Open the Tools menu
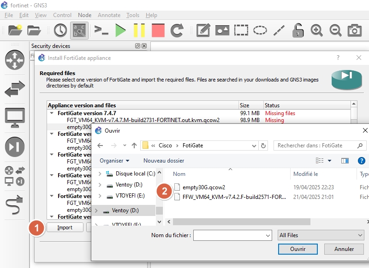369x268 pixels. coord(133,15)
